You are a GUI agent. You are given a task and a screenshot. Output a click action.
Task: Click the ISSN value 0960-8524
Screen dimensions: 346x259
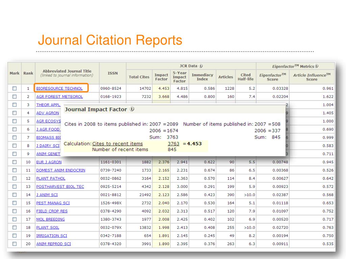(x=111, y=88)
